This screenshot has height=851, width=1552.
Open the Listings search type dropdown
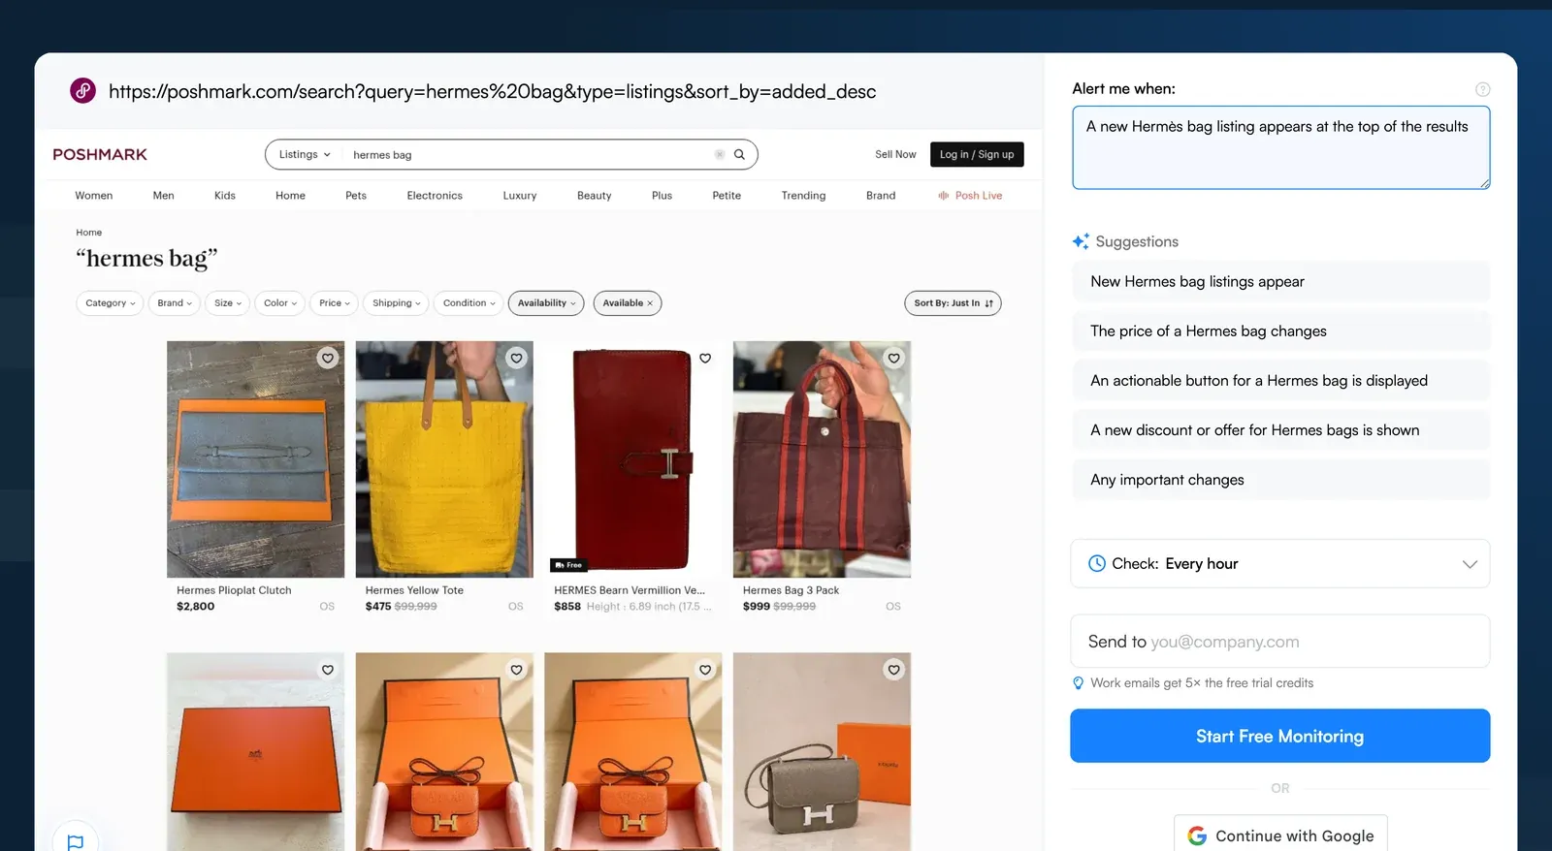[x=305, y=154]
